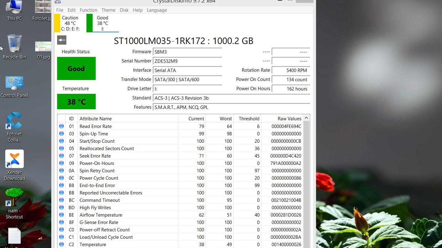Image resolution: width=442 pixels, height=248 pixels.
Task: Click the green Good health status button
Action: (76, 68)
